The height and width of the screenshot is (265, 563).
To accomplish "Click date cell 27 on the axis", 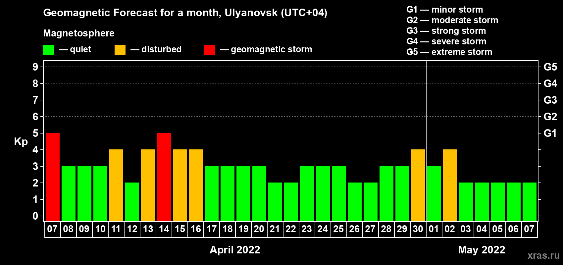I will pos(371,229).
